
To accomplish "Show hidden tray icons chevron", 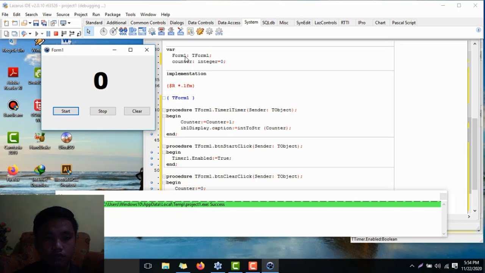I will click(x=412, y=266).
